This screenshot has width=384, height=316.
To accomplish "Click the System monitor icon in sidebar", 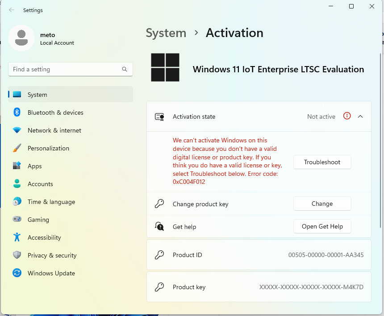I will [17, 95].
